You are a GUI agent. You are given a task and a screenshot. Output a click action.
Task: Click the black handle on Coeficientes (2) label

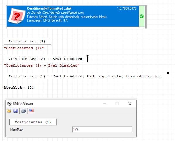pyautogui.click(x=87, y=55)
